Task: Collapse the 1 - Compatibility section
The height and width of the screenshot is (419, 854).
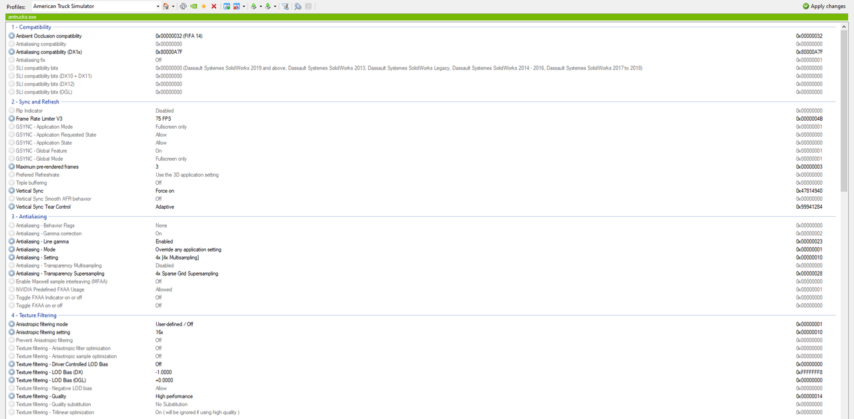Action: click(31, 27)
